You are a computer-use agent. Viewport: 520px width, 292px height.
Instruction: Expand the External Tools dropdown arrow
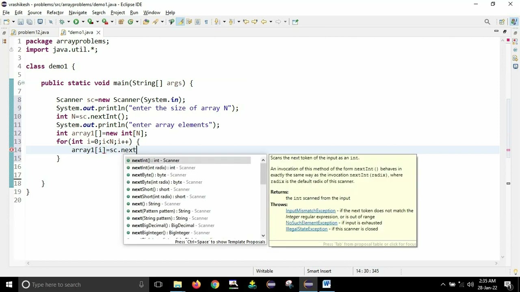(x=112, y=21)
